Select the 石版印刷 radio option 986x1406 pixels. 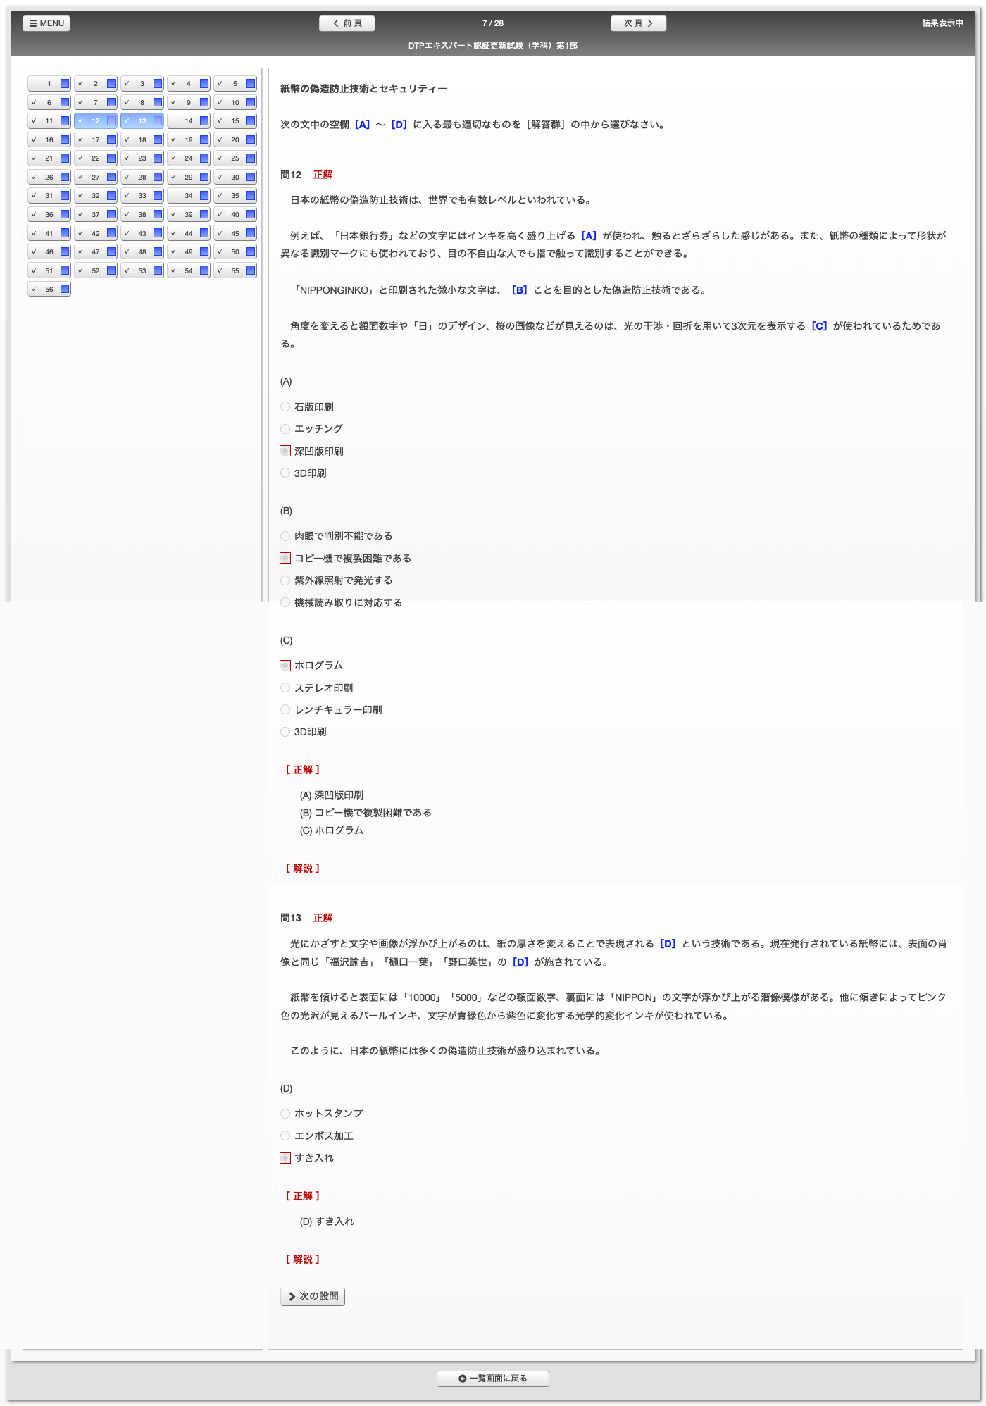click(x=285, y=406)
